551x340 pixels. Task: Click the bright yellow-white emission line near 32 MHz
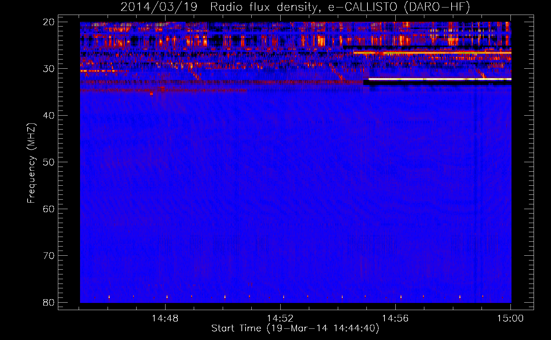pos(440,79)
